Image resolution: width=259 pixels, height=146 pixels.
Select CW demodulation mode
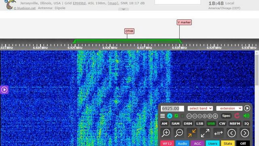click(x=222, y=123)
